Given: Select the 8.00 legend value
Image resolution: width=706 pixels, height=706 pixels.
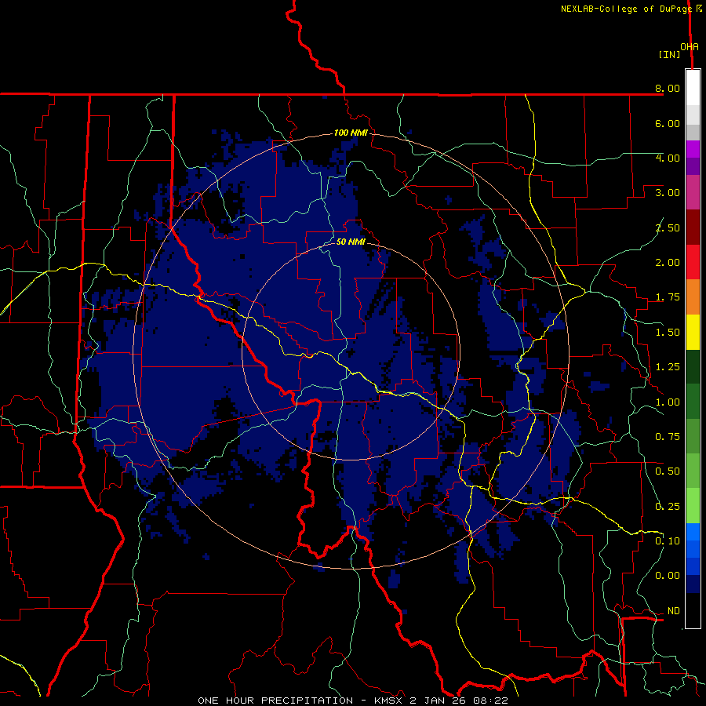Looking at the screenshot, I should click(668, 88).
